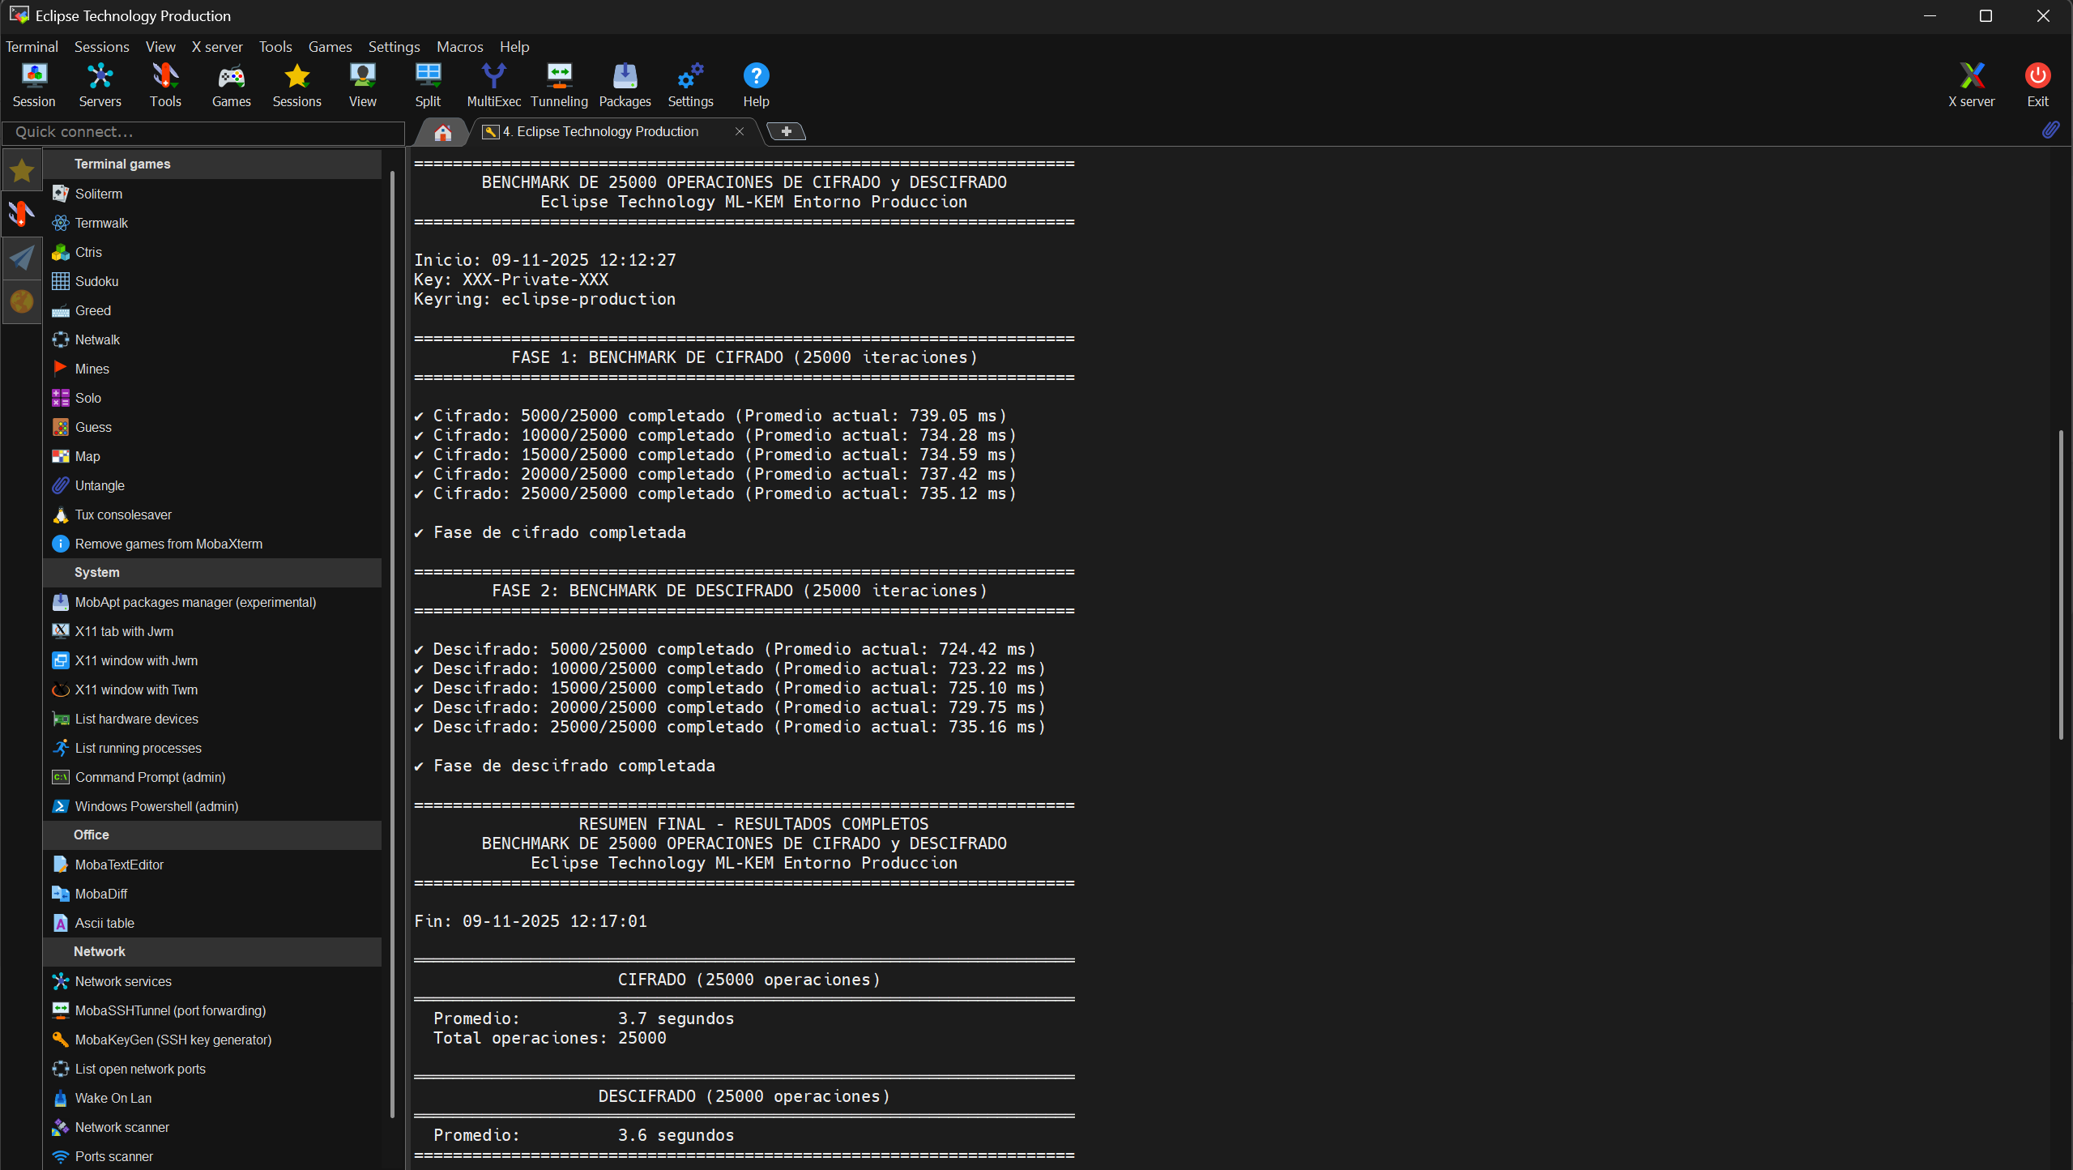
Task: Select the favorites star in the left sidebar
Action: (x=21, y=170)
